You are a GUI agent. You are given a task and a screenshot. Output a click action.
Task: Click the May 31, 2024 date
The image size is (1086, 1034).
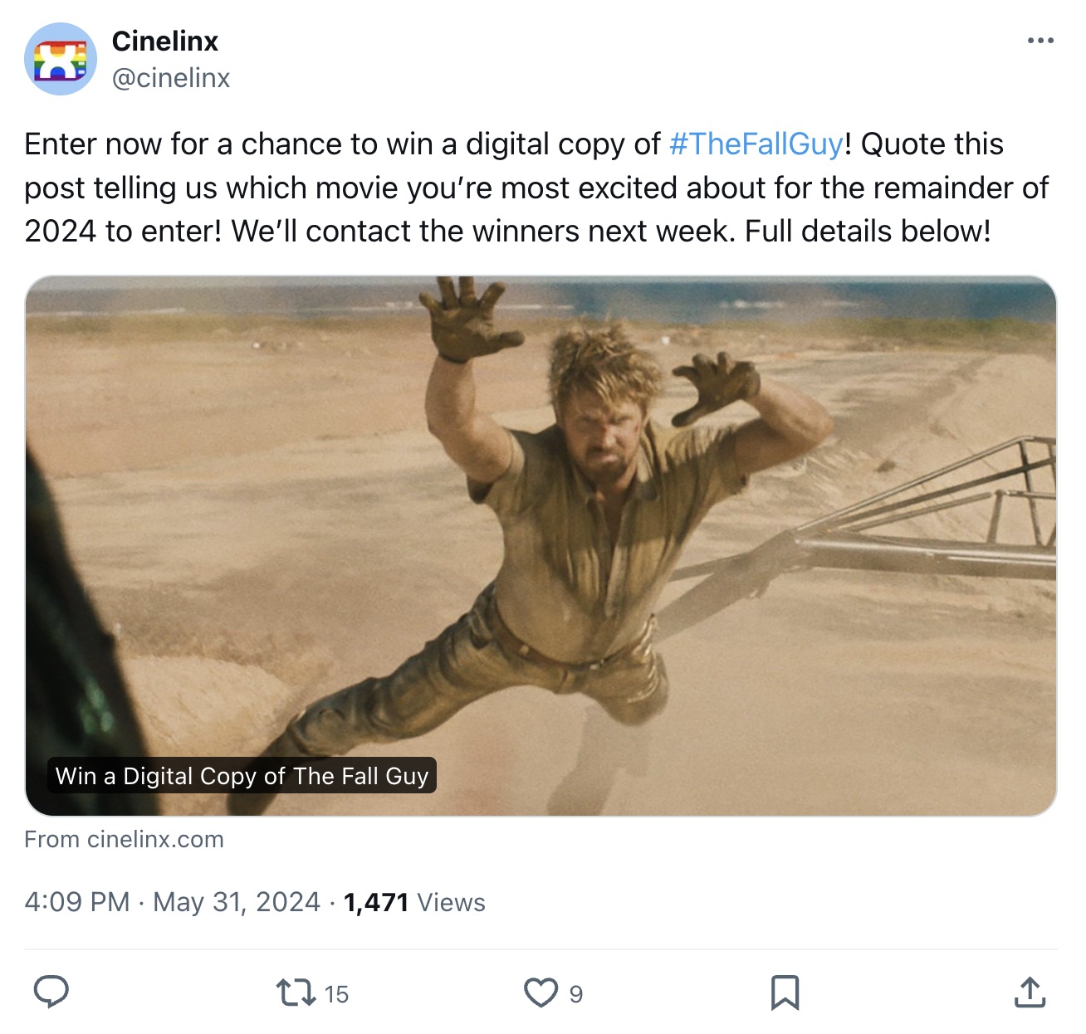(x=237, y=902)
